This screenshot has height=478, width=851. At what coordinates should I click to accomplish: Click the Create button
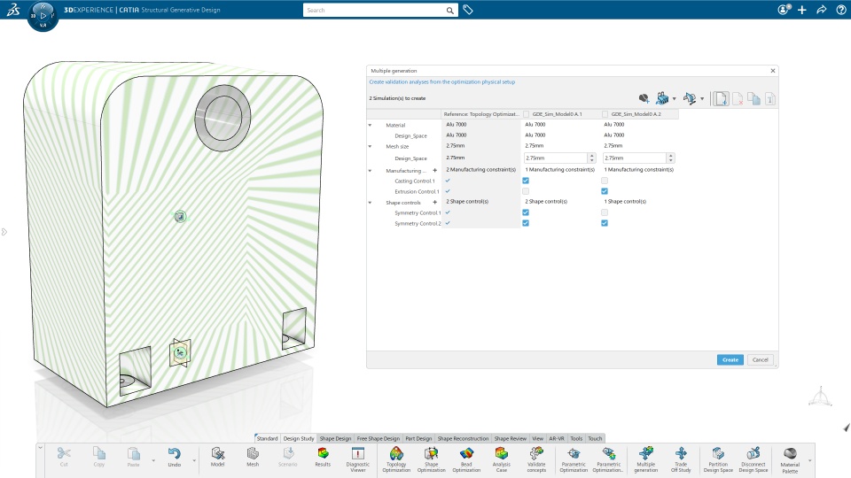coord(730,360)
